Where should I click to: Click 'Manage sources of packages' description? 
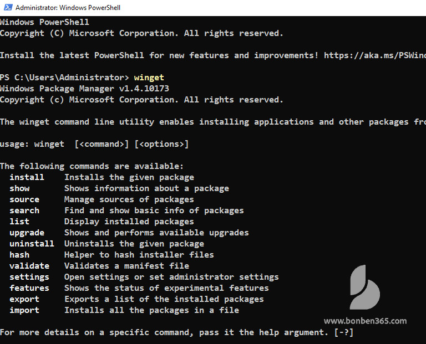click(x=129, y=199)
